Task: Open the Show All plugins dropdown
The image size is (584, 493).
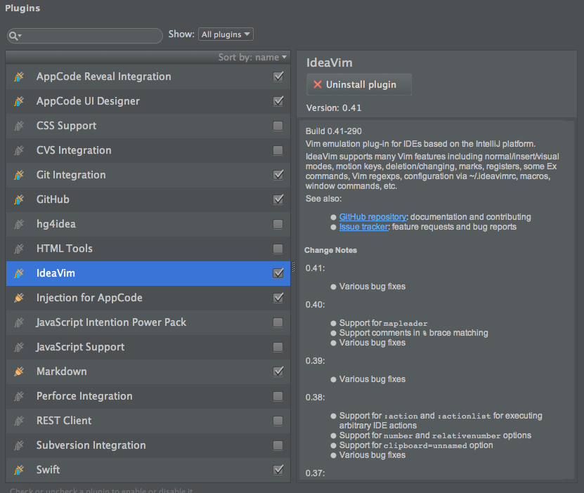Action: coord(226,34)
